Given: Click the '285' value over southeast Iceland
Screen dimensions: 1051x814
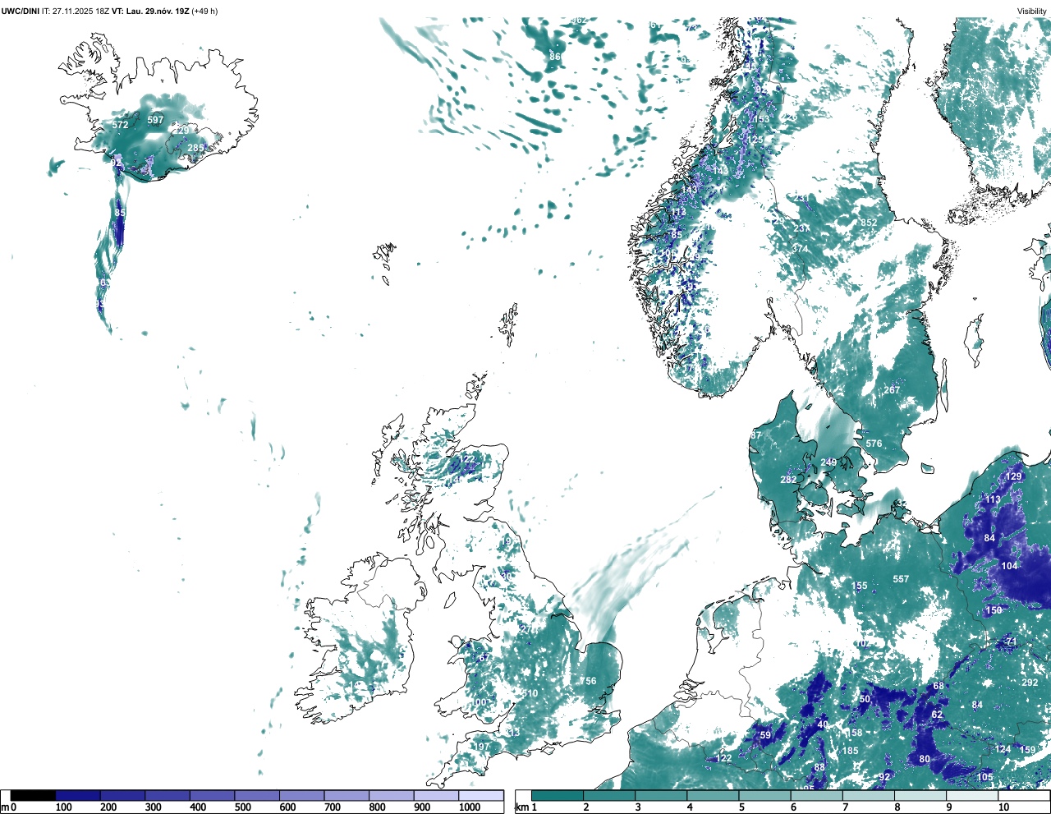Looking at the screenshot, I should tap(195, 148).
